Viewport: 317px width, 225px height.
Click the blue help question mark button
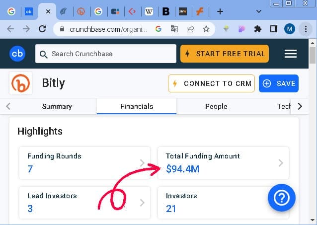(x=281, y=198)
